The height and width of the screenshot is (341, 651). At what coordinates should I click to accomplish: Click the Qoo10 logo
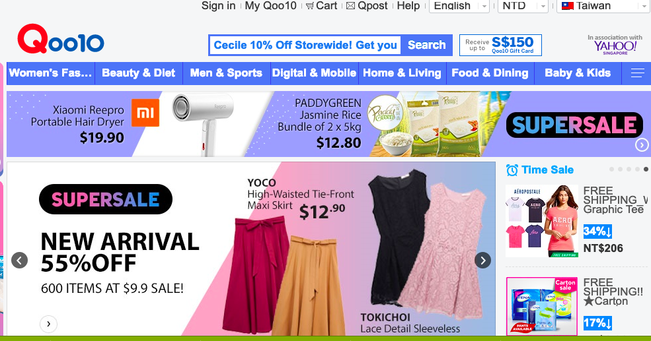point(61,39)
